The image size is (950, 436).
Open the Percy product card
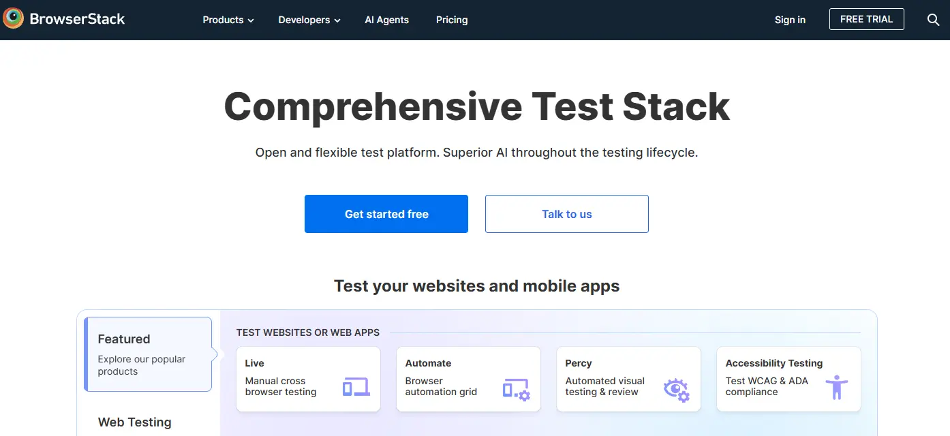[628, 379]
